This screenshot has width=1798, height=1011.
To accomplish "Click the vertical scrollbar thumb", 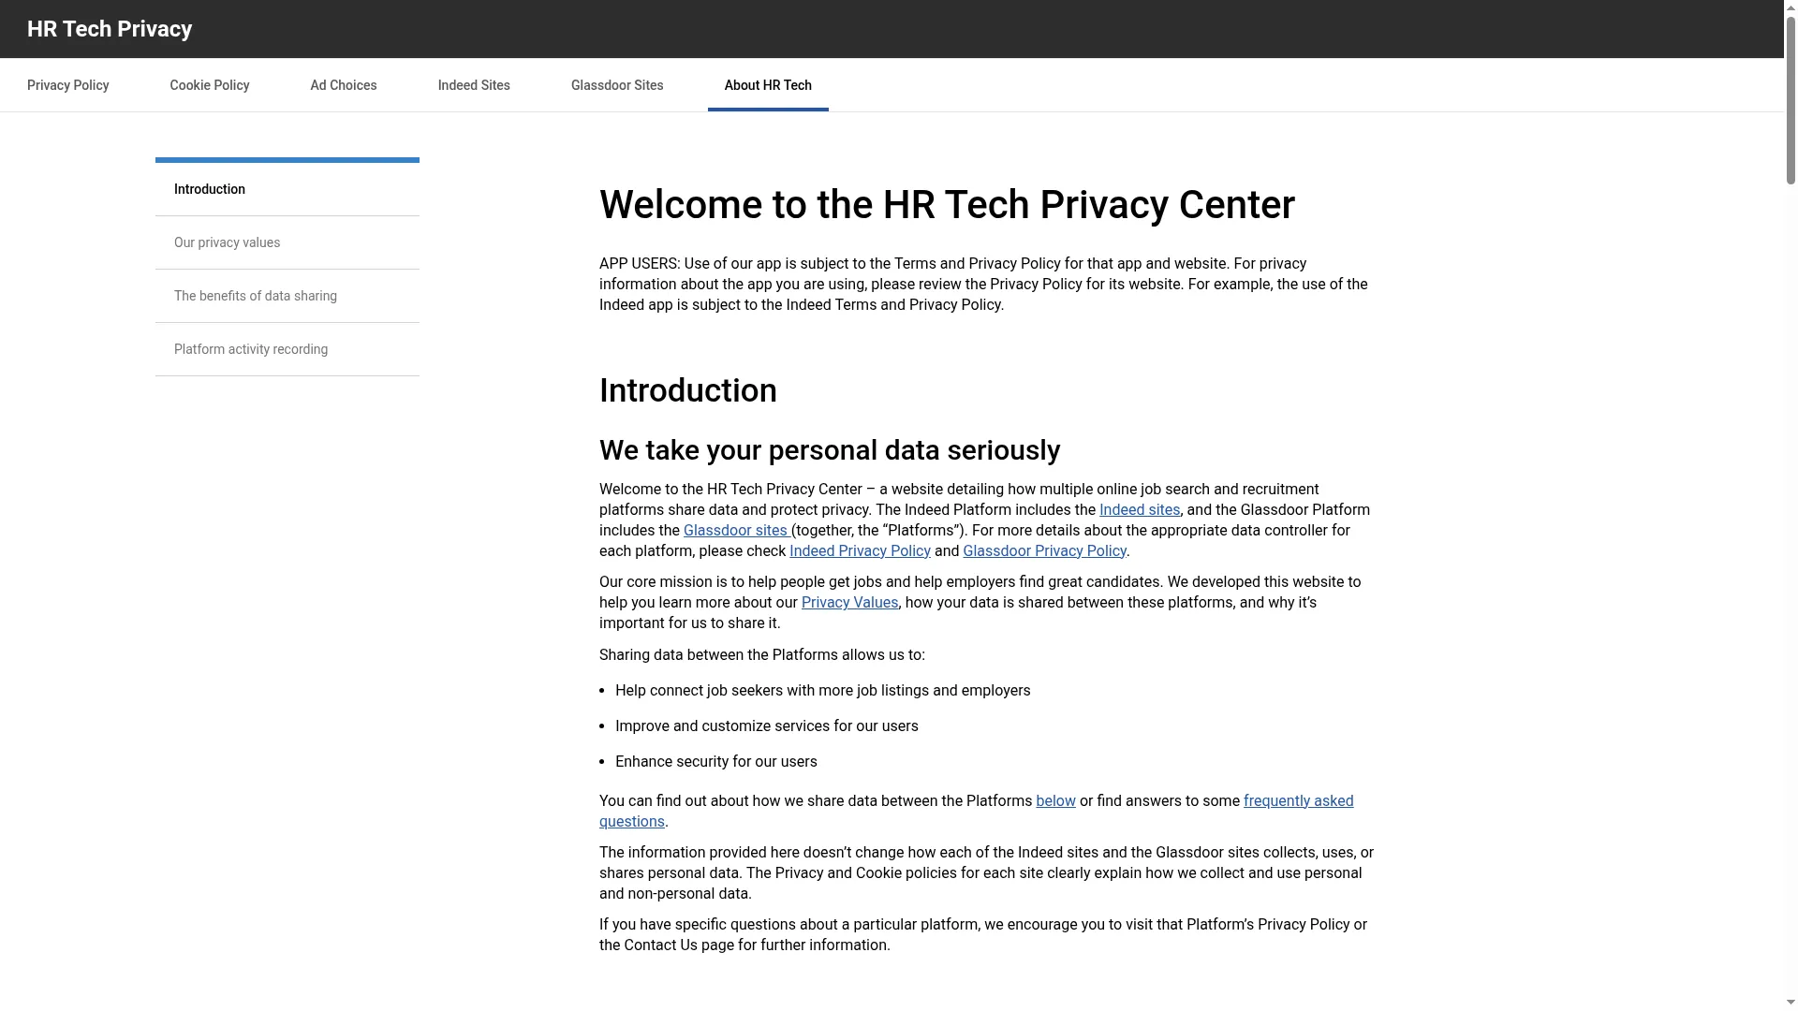I will click(x=1791, y=98).
